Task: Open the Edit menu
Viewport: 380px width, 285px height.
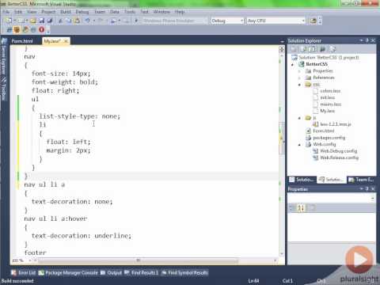Action: (18, 12)
